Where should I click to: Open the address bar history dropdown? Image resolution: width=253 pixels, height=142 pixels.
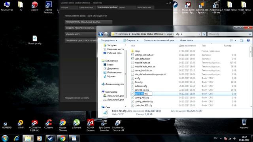(x=200, y=34)
